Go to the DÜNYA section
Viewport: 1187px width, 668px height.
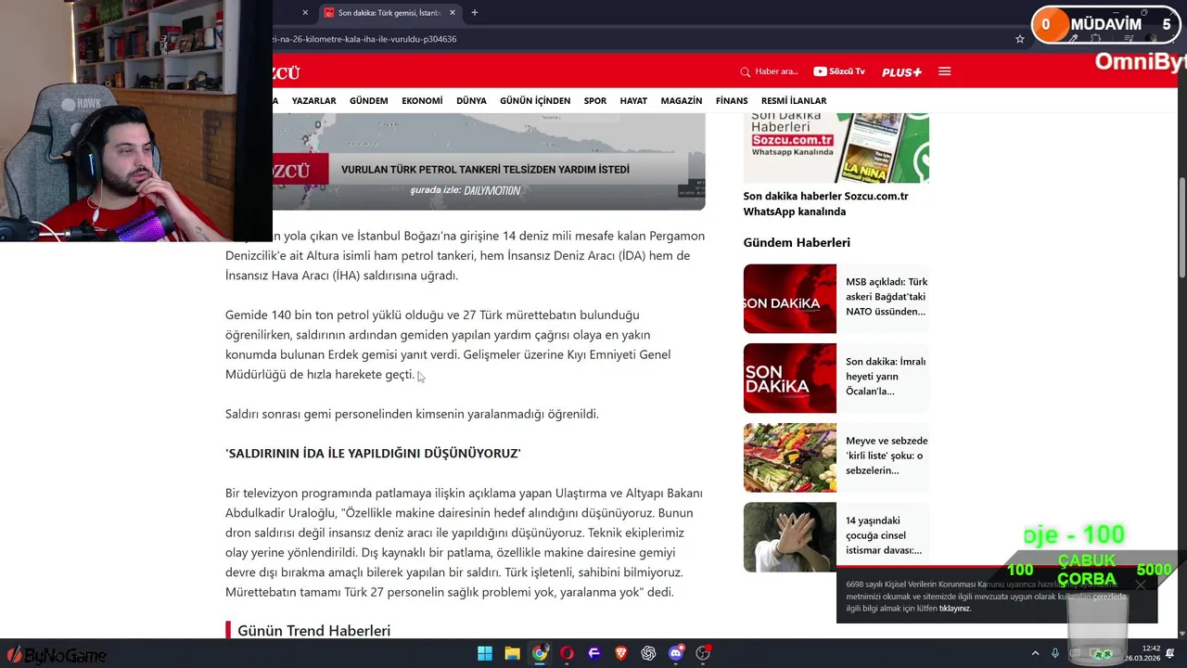click(471, 100)
